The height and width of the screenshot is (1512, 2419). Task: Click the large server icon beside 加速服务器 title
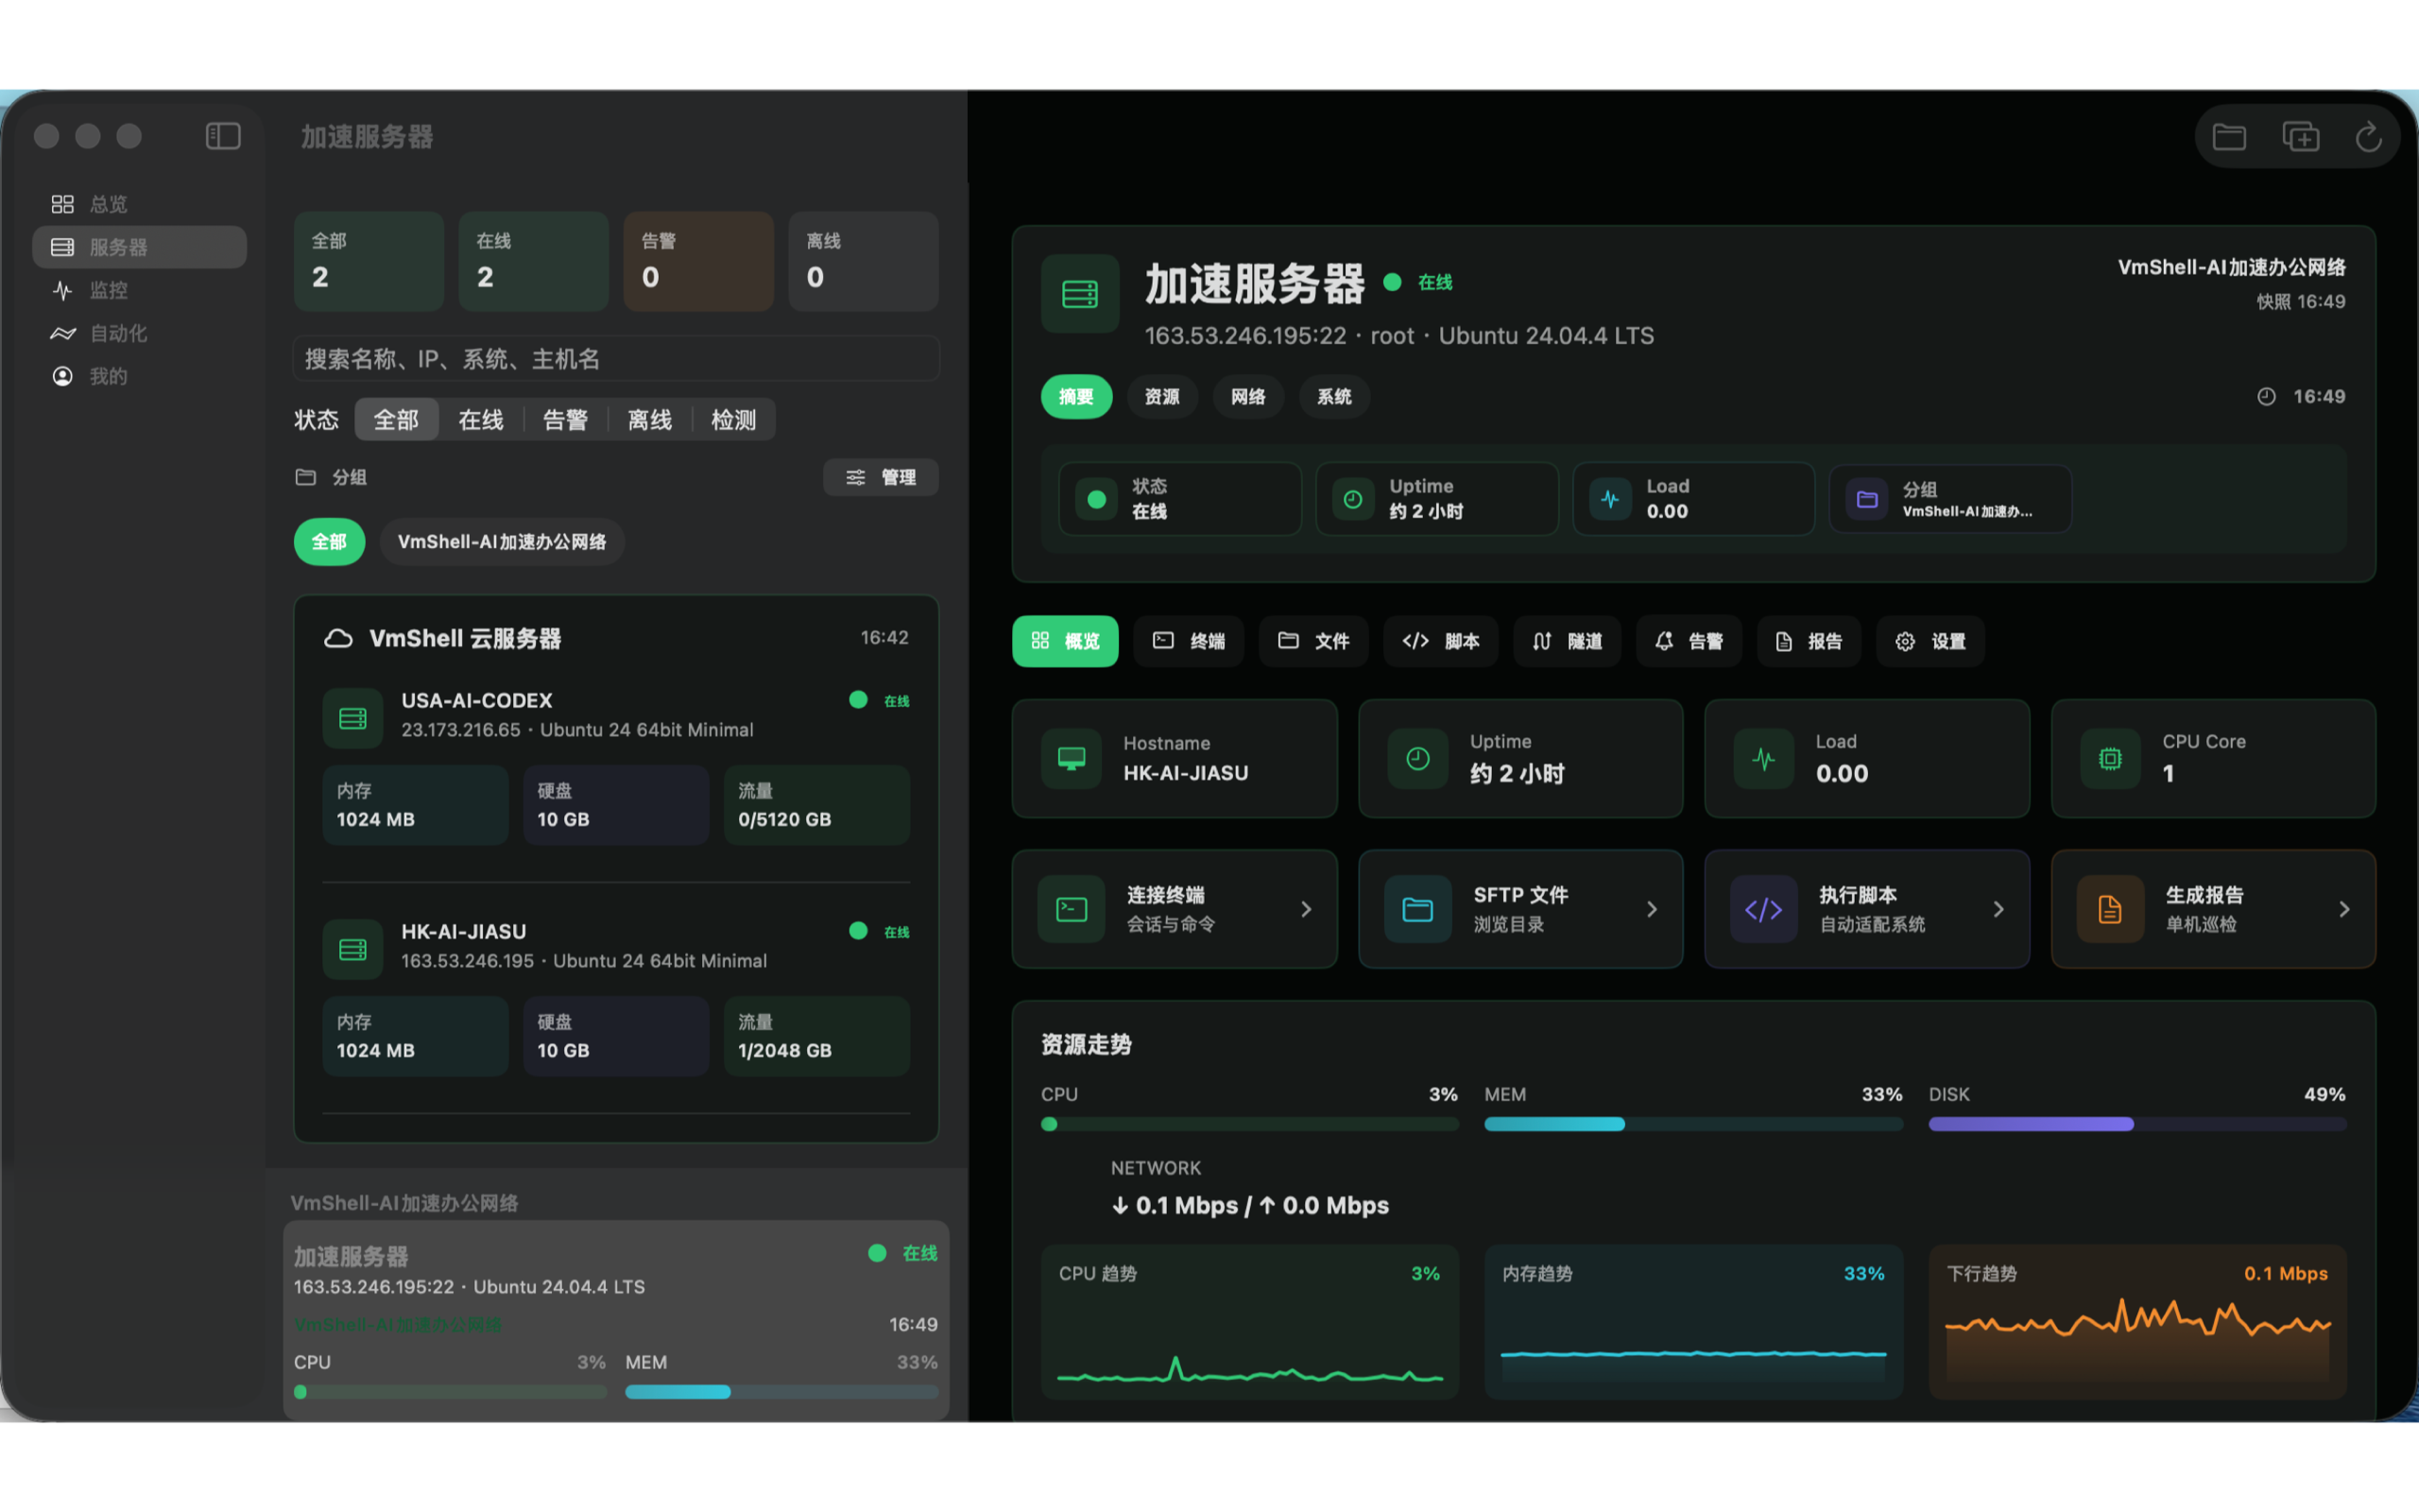coord(1079,294)
